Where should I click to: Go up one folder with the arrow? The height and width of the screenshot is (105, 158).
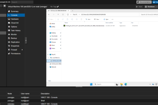tap(58, 15)
